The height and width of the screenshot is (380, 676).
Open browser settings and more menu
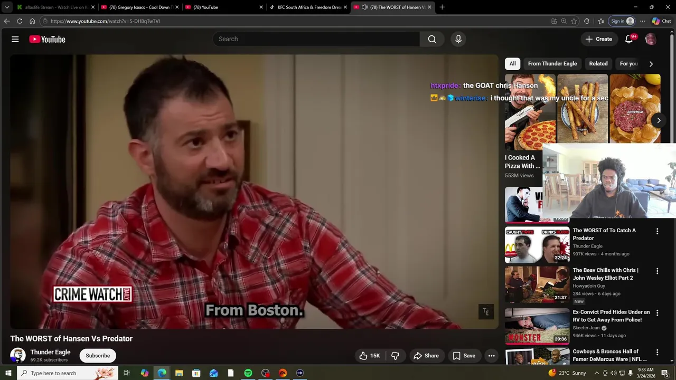point(642,21)
